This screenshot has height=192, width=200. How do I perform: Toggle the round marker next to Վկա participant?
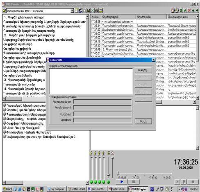point(5,128)
